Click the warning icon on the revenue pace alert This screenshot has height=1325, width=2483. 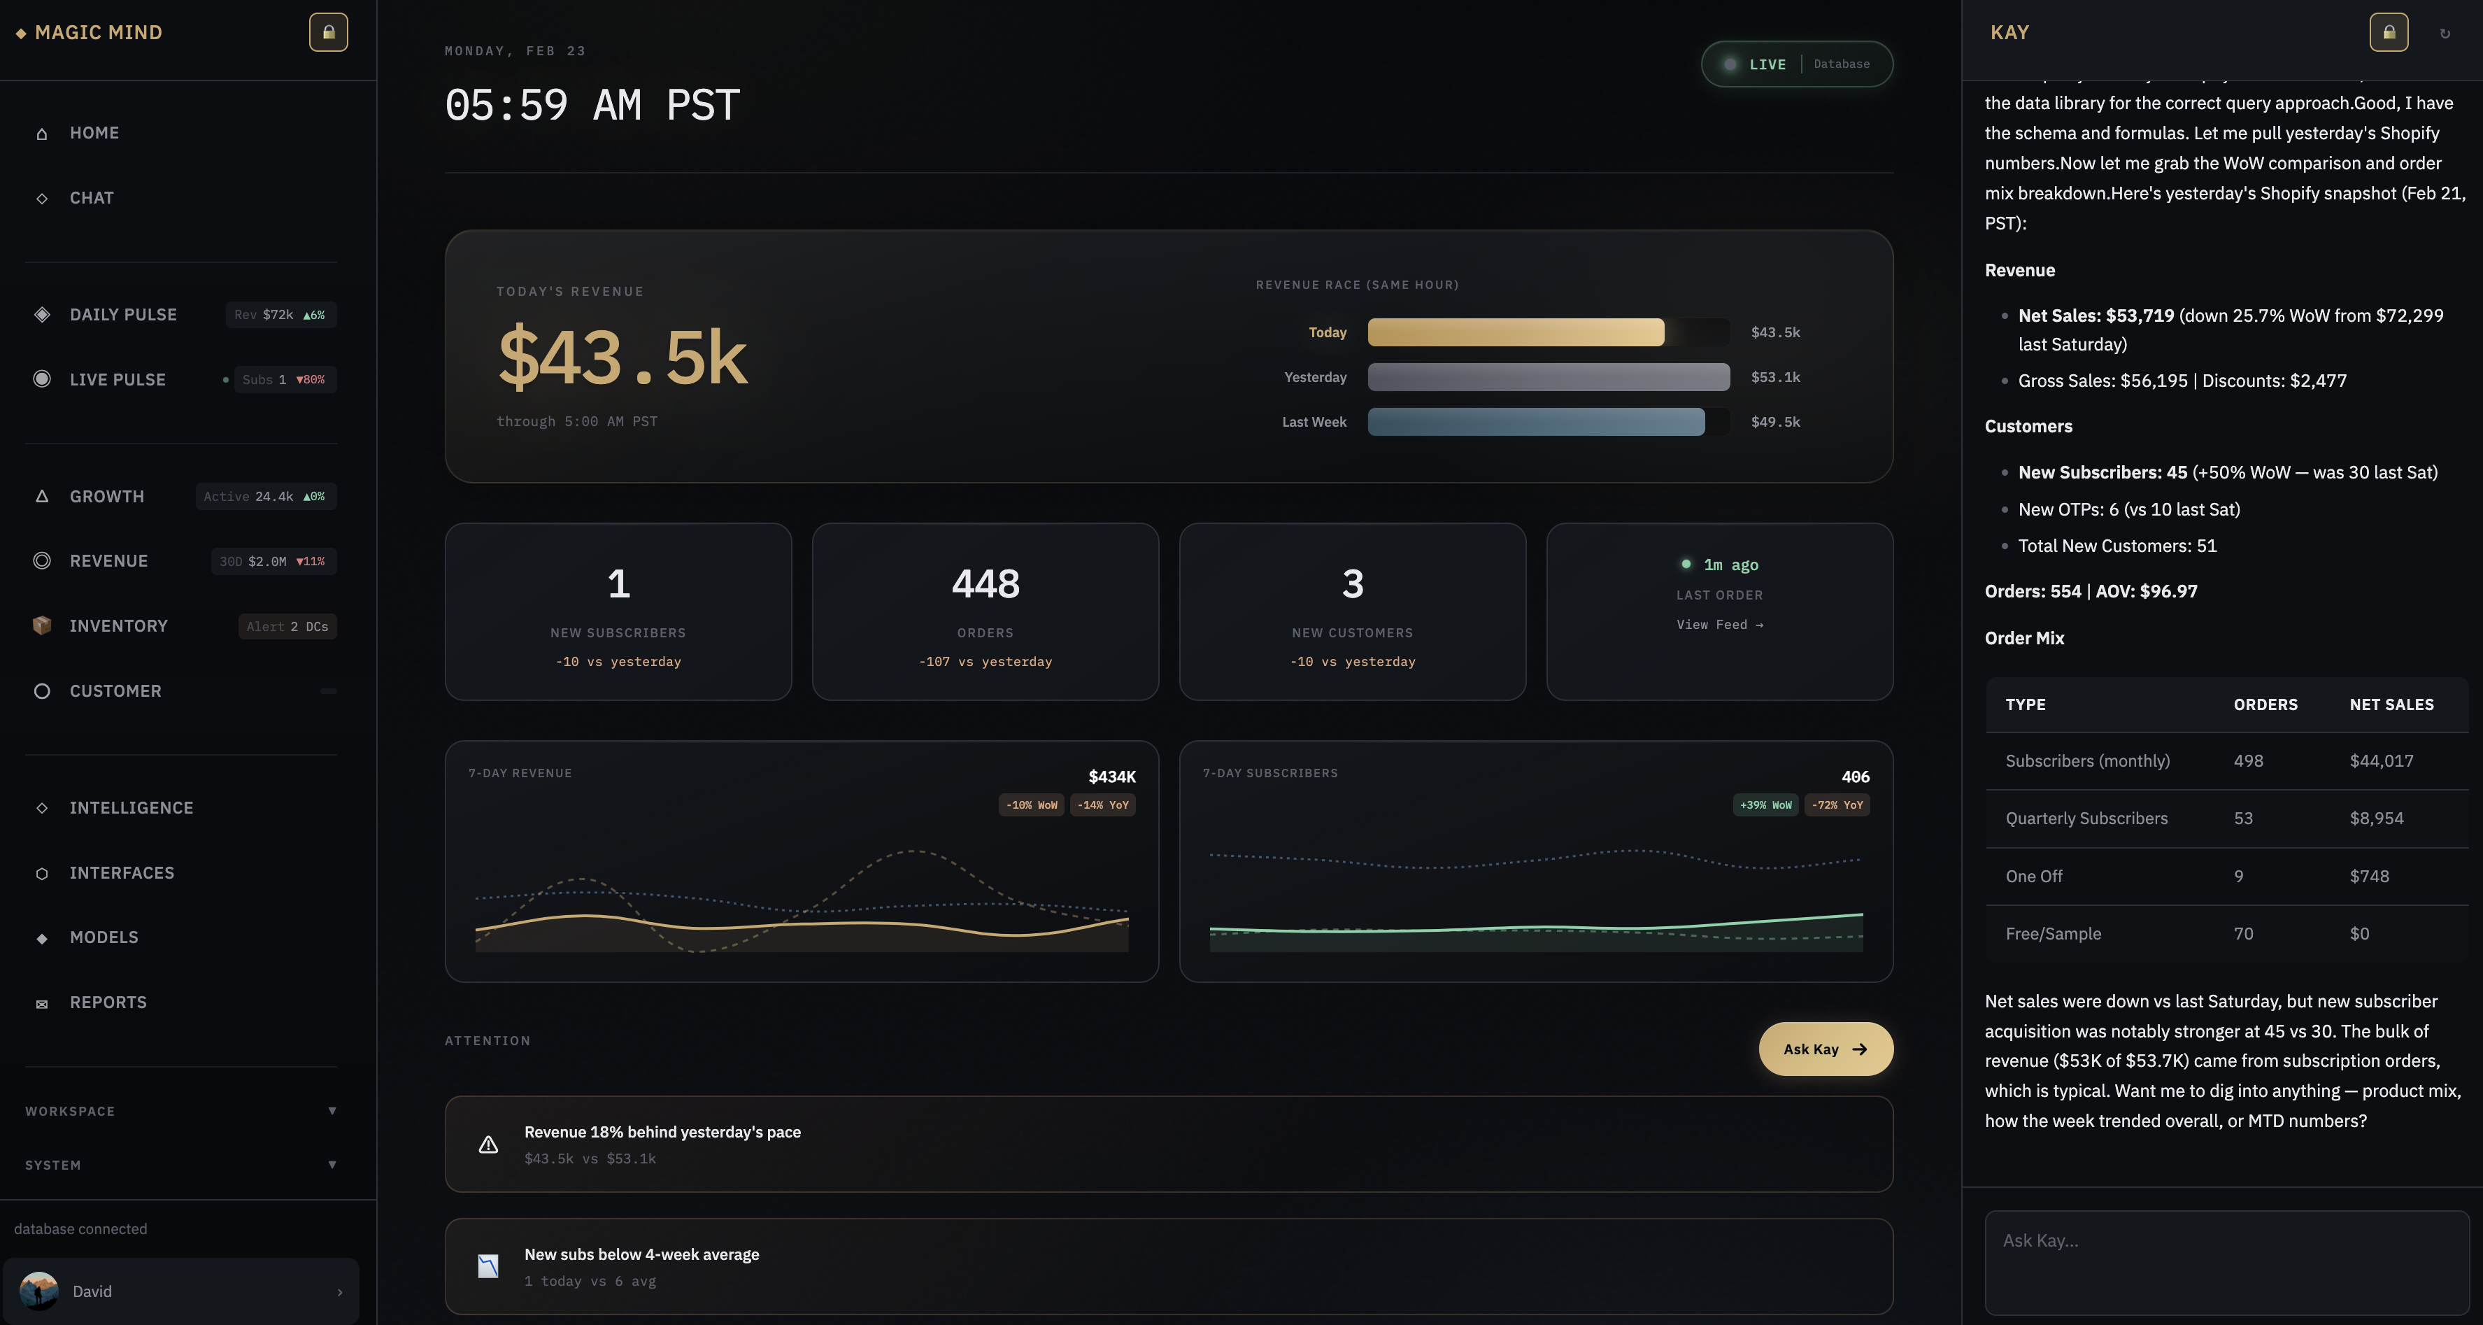pos(488,1145)
